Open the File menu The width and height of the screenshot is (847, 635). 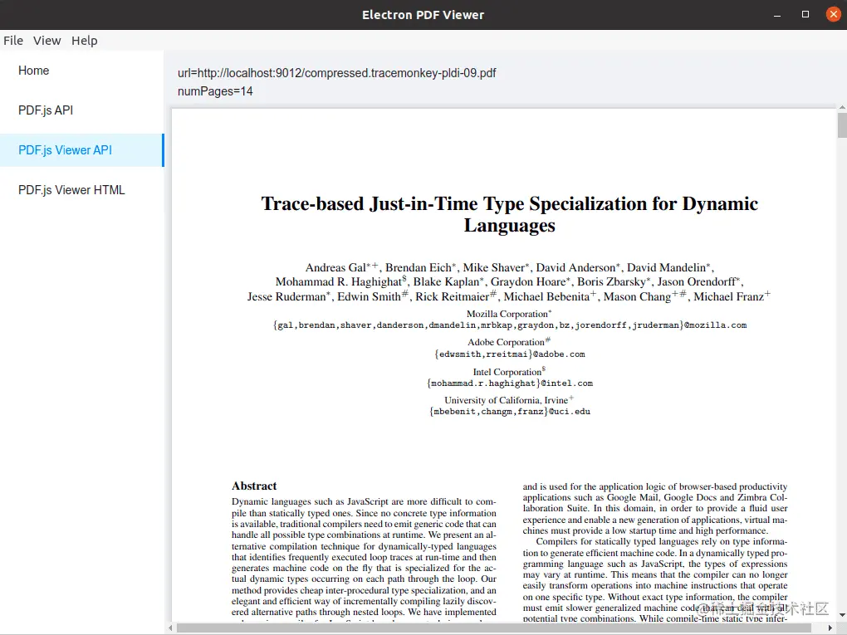pyautogui.click(x=13, y=41)
